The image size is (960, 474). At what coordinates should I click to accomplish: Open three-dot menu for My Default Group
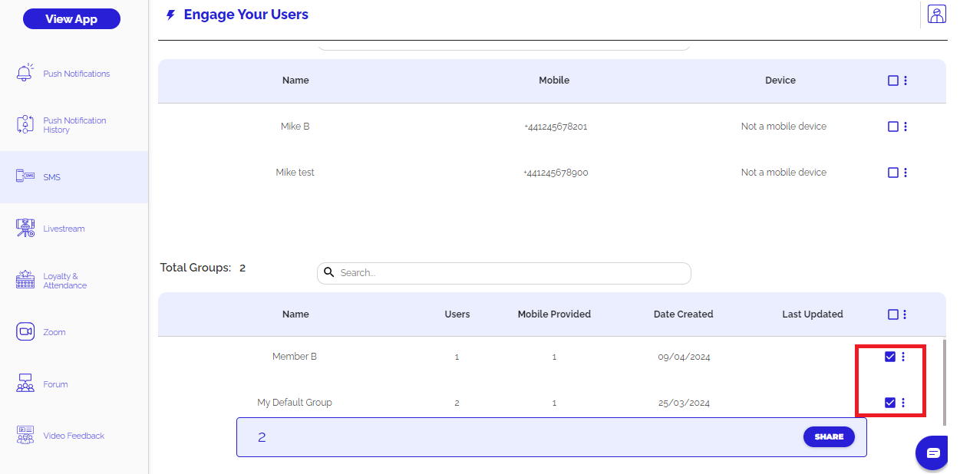[903, 403]
